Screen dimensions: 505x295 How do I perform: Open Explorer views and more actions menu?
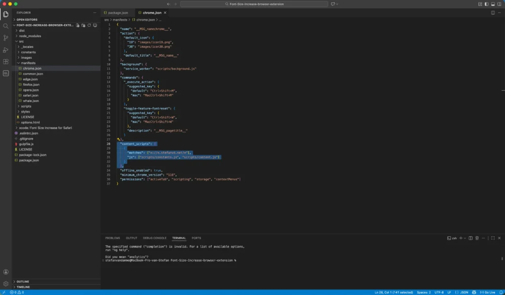(95, 12)
